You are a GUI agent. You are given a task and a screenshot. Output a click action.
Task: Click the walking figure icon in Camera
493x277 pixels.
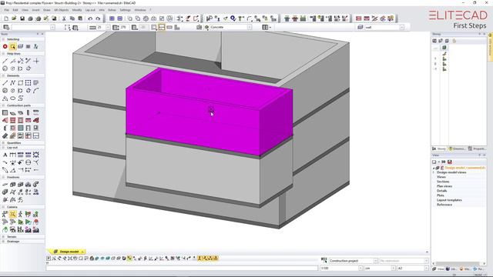coord(21,214)
